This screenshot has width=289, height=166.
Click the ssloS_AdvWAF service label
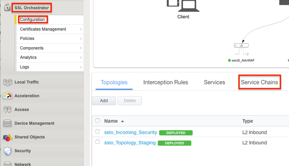pos(243,60)
